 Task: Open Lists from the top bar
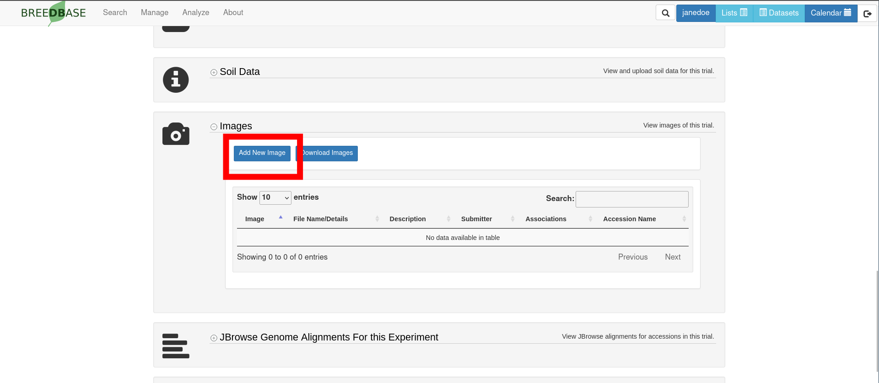click(734, 13)
